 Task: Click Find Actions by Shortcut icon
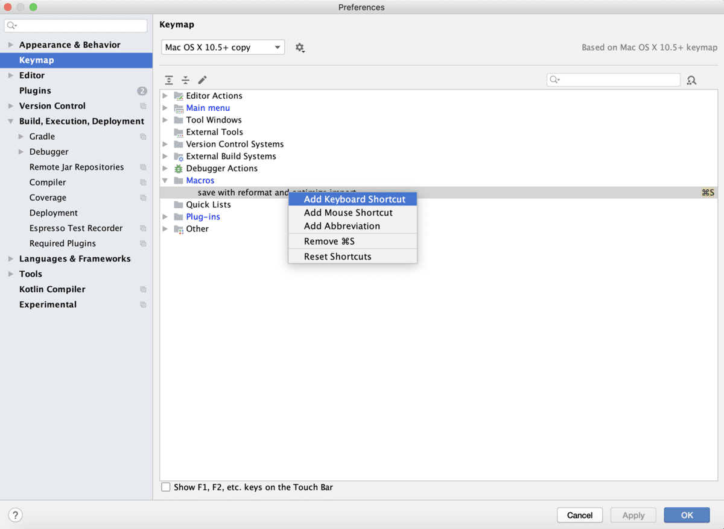tap(691, 80)
